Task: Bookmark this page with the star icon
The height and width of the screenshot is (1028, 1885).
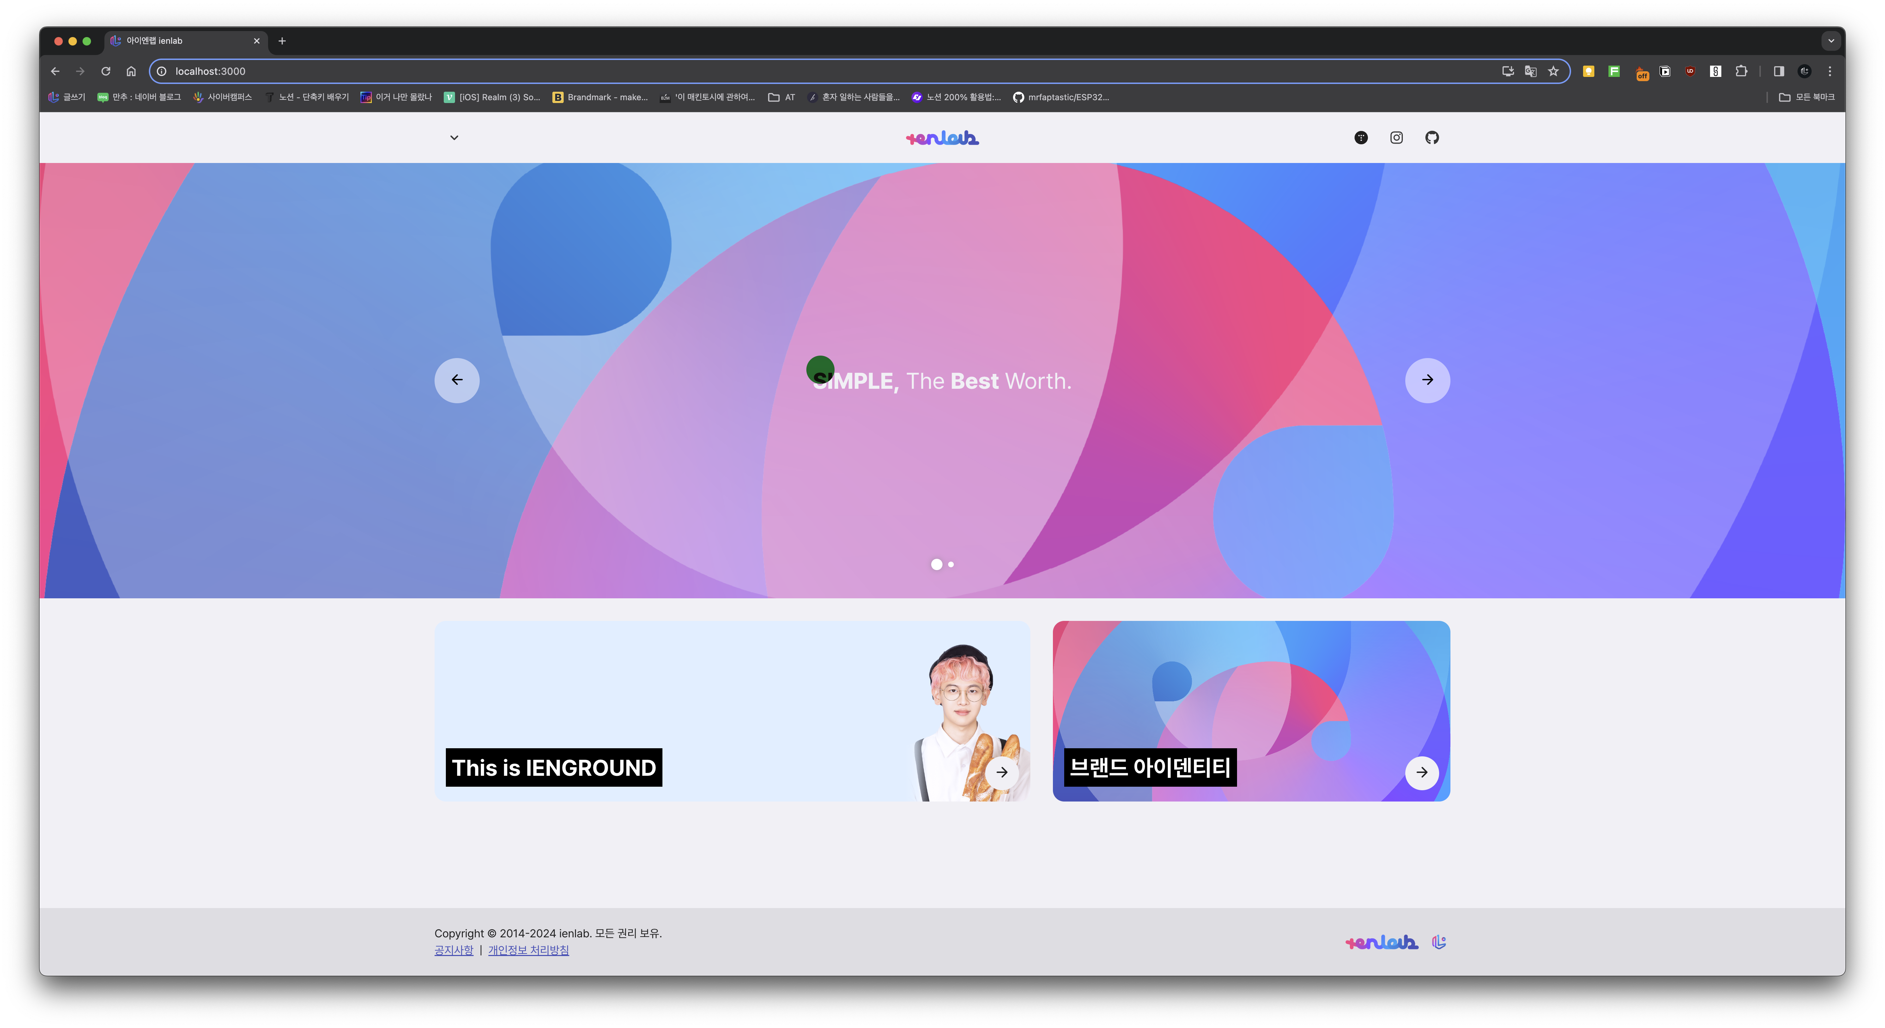Action: [x=1553, y=71]
